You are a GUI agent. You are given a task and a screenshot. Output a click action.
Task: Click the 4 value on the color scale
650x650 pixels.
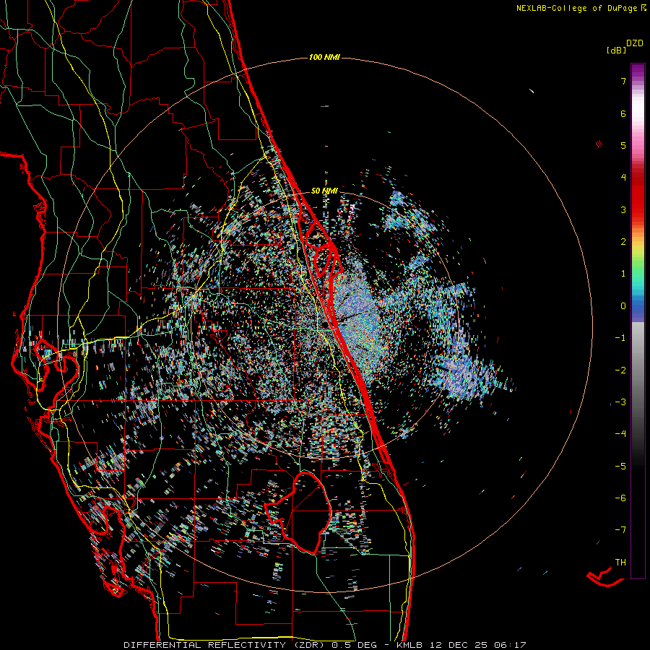tap(623, 178)
